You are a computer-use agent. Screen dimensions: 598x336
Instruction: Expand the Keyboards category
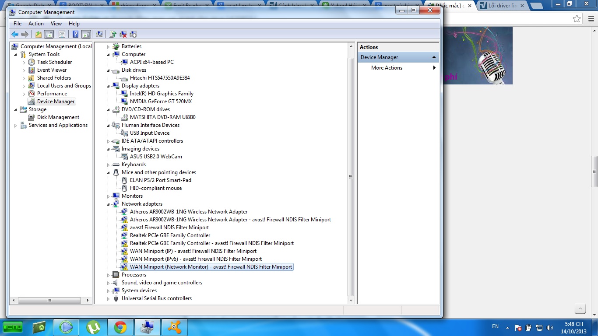[109, 165]
